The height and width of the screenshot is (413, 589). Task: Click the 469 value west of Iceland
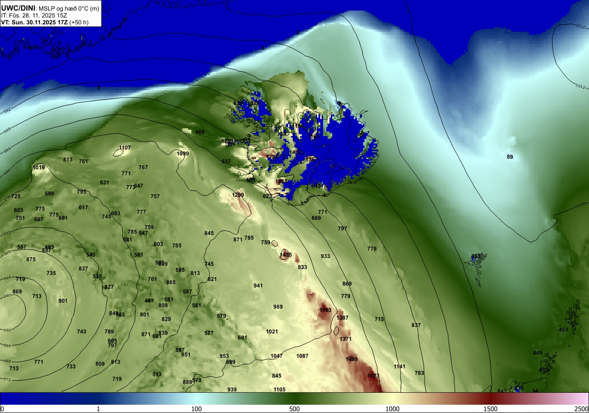click(200, 132)
